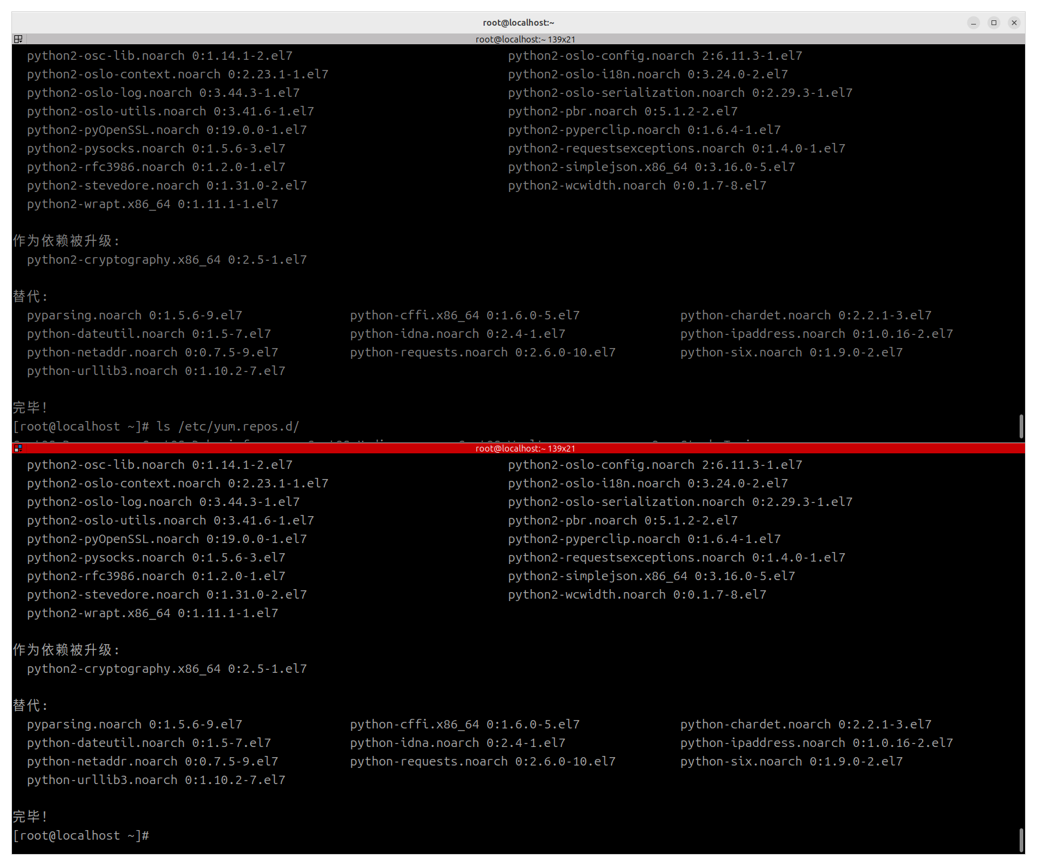
Task: Select 'python-idna.noarch' in the red-titled pane
Action: click(x=415, y=743)
